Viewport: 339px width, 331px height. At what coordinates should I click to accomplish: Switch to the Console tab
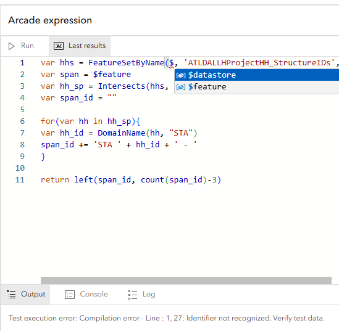[x=86, y=294]
